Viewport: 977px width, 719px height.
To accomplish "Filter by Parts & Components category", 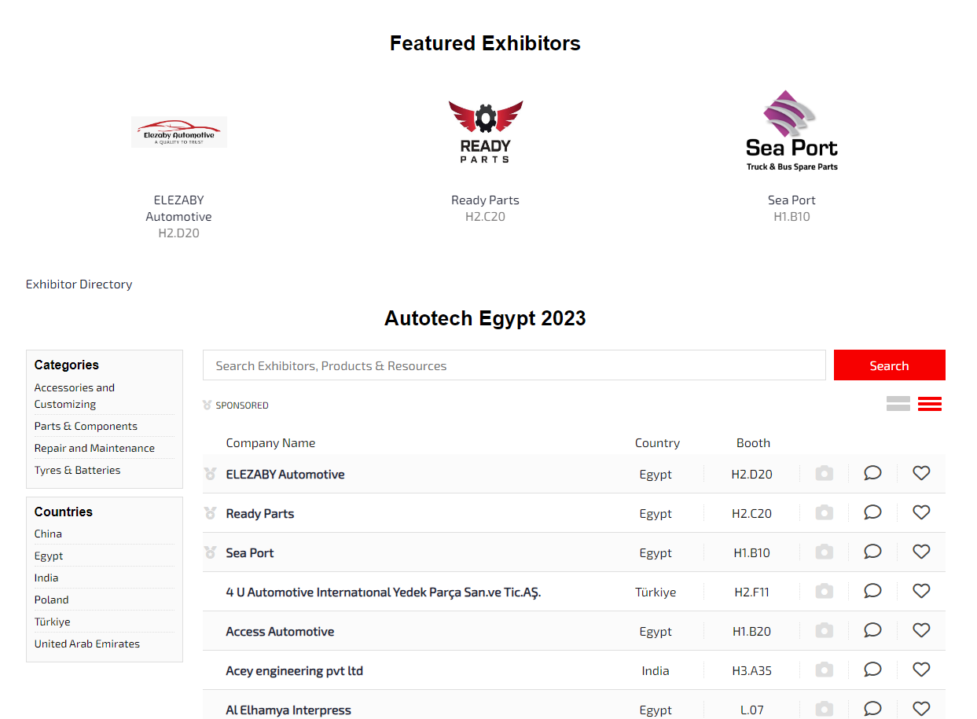I will (x=86, y=426).
